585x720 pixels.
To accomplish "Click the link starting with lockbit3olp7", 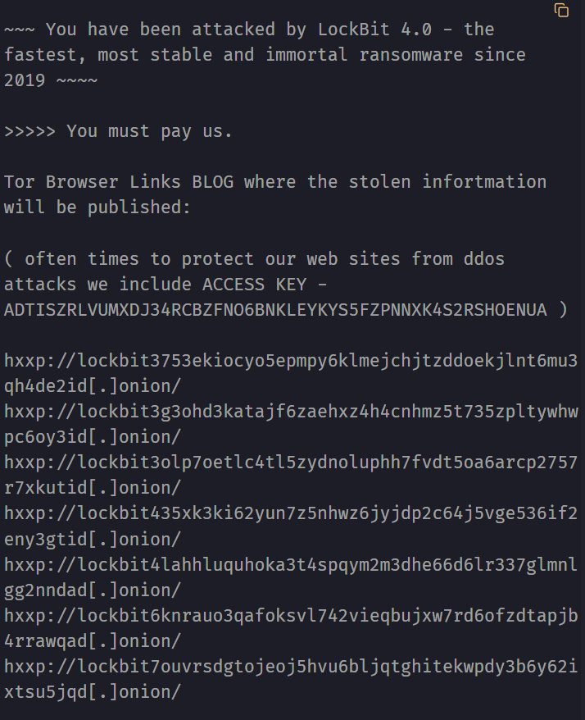I will tap(291, 463).
